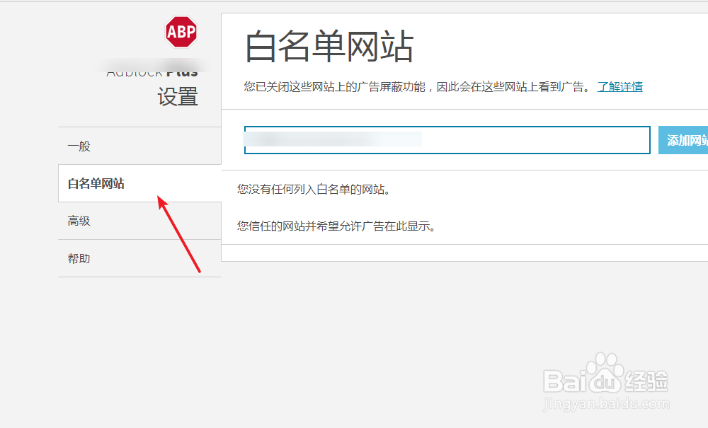Viewport: 708px width, 428px height.
Task: Click the 了解详情 link
Action: point(619,86)
